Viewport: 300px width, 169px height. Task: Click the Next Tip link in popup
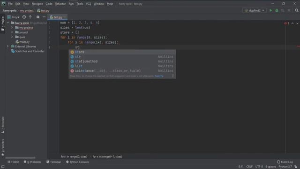coord(159,76)
